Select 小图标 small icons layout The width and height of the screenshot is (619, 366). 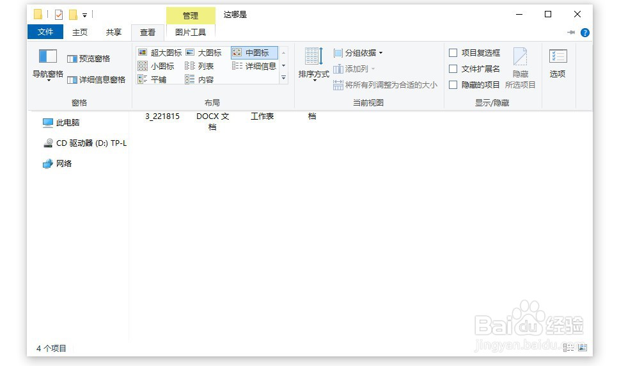[156, 66]
